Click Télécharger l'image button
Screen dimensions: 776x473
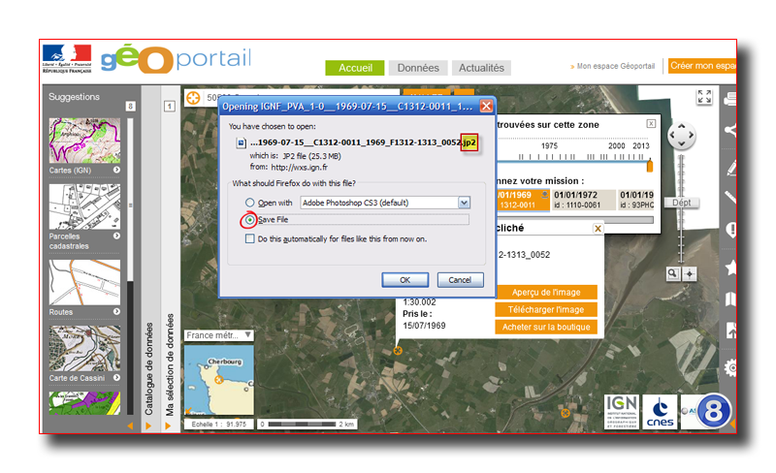point(546,310)
